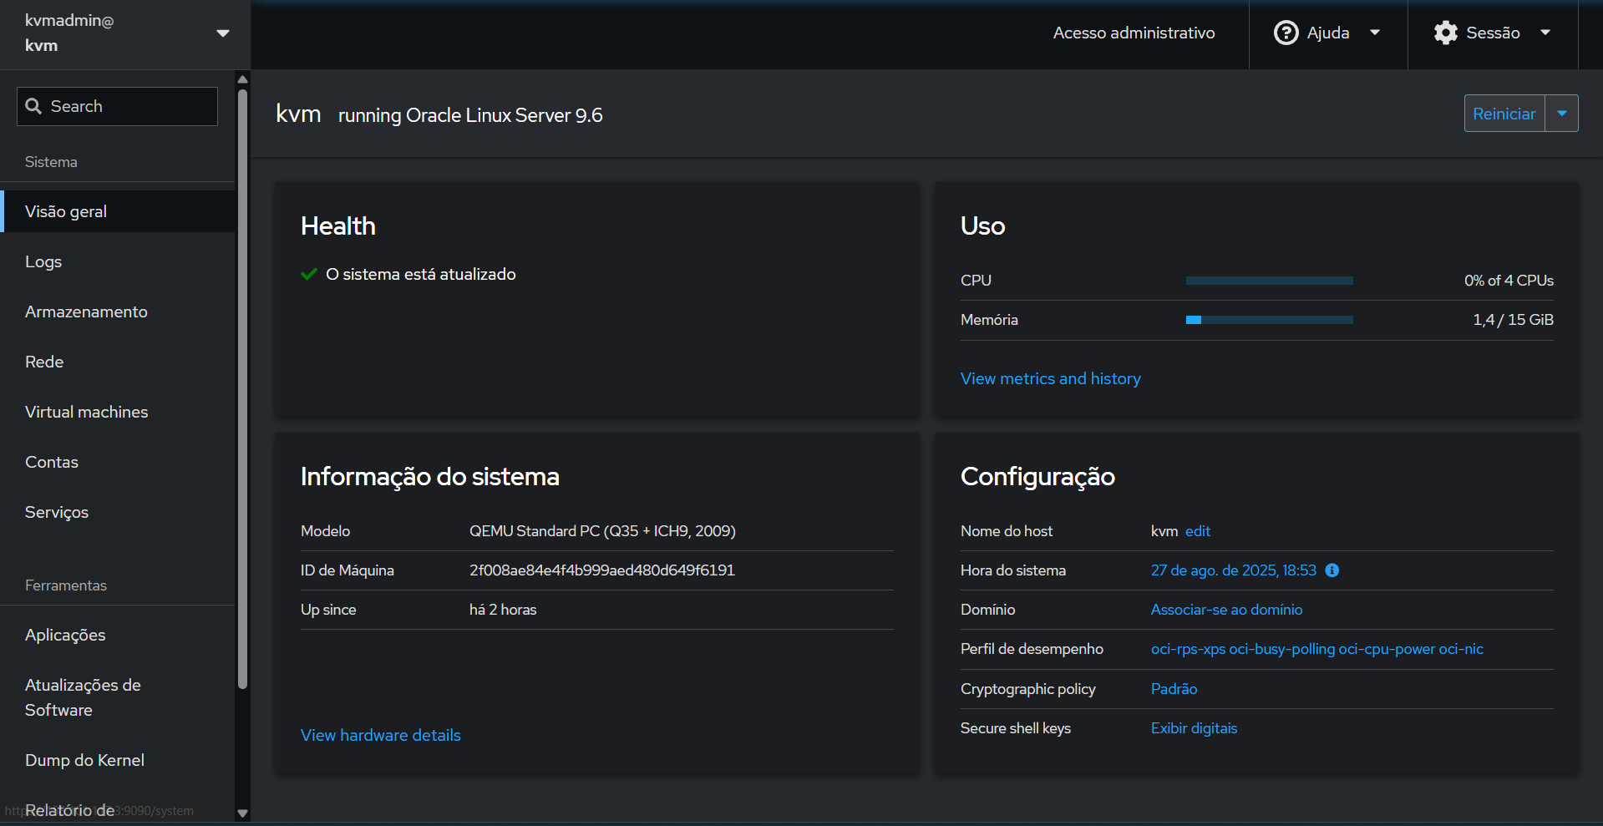
Task: Click machine ID value 2f008ae84e4f4b999aed480d649f6191
Action: pos(601,570)
